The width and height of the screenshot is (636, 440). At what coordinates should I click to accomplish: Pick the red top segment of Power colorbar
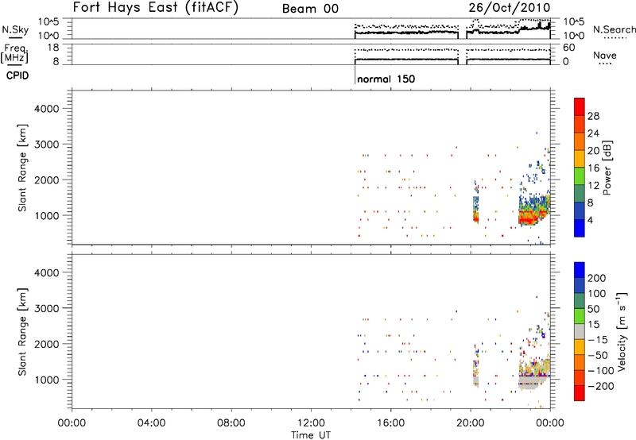[580, 106]
